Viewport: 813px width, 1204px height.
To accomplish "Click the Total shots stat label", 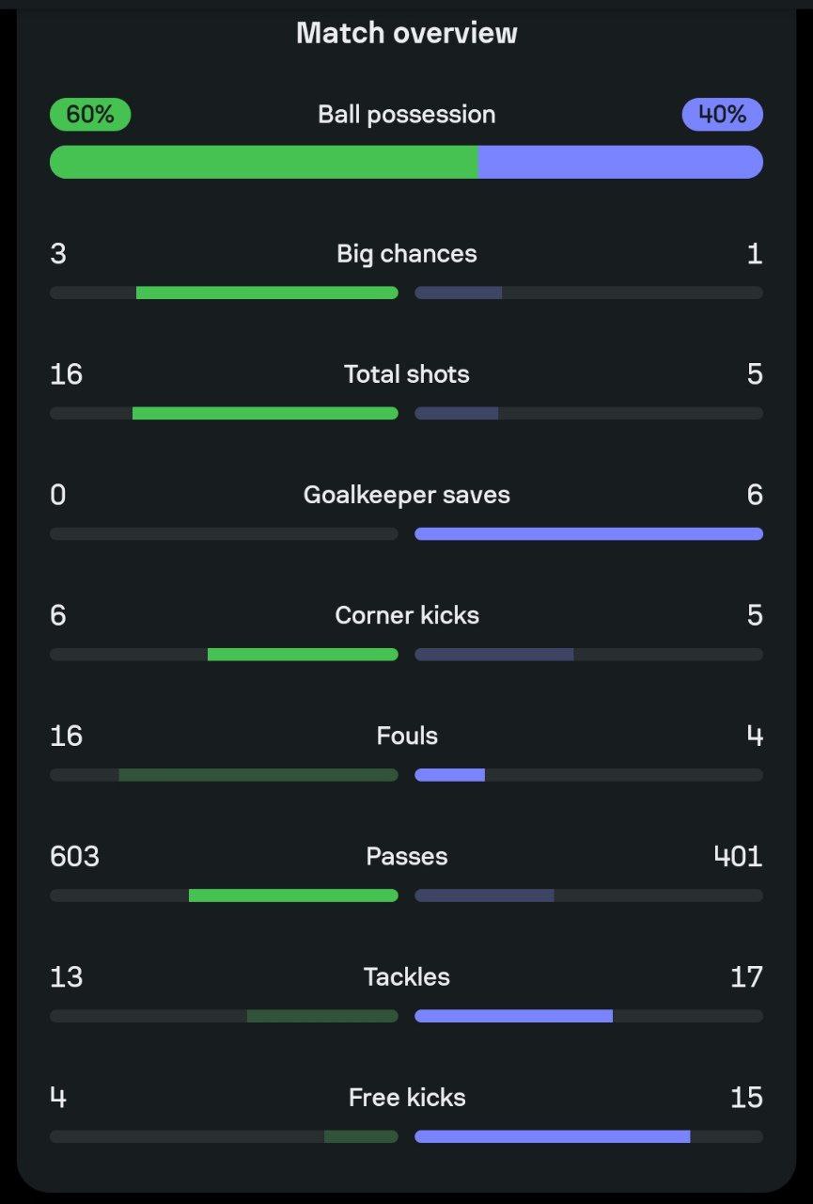I will [407, 374].
